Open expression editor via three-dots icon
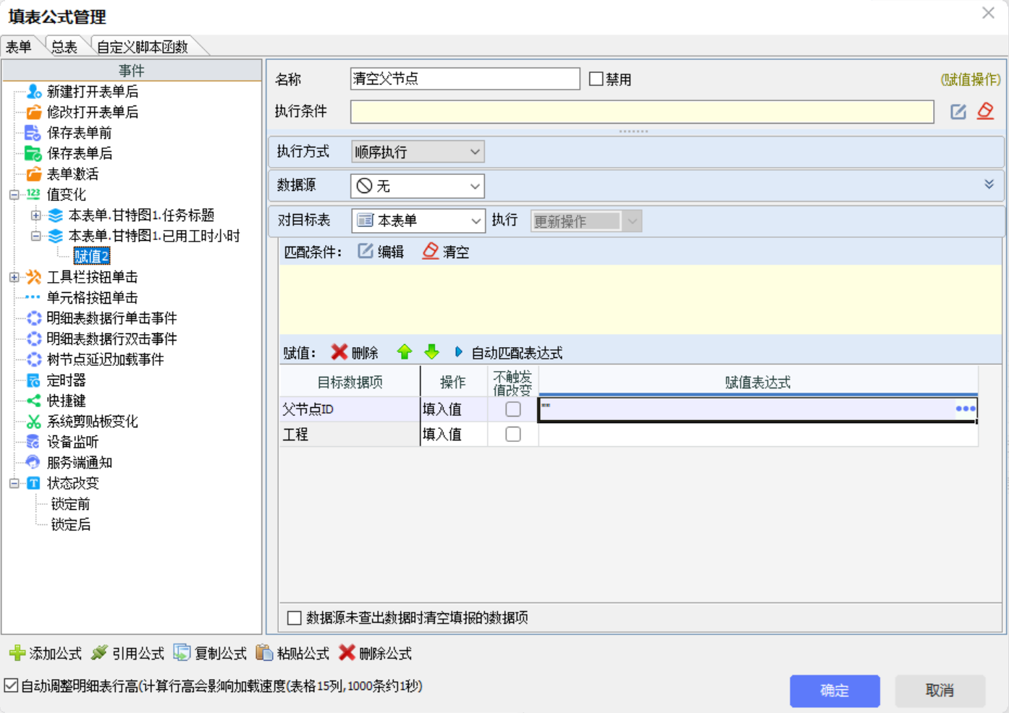1009x713 pixels. point(966,409)
